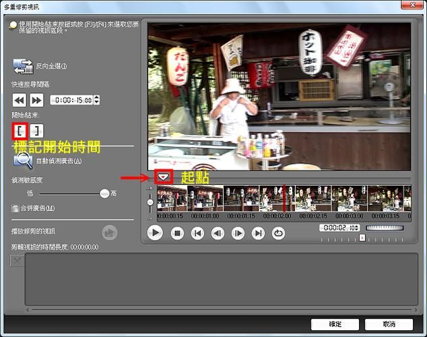The width and height of the screenshot is (427, 337).
Task: Click the Invert Selection icon (反向全選)
Action: coord(23,66)
